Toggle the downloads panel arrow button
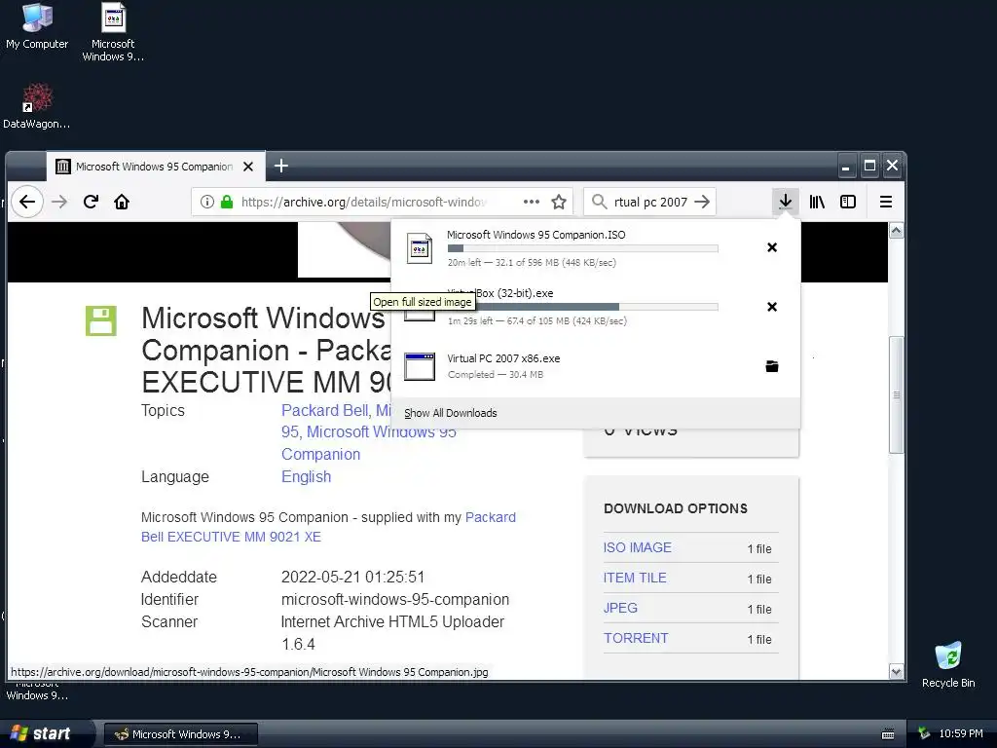Screen dimensions: 997x748 coord(786,202)
